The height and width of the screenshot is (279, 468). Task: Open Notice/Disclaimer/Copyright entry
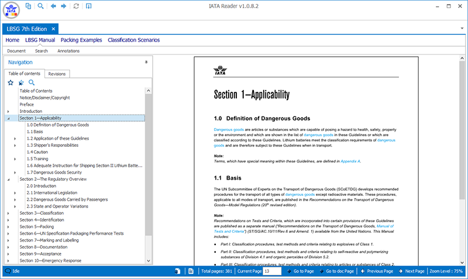pyautogui.click(x=44, y=98)
